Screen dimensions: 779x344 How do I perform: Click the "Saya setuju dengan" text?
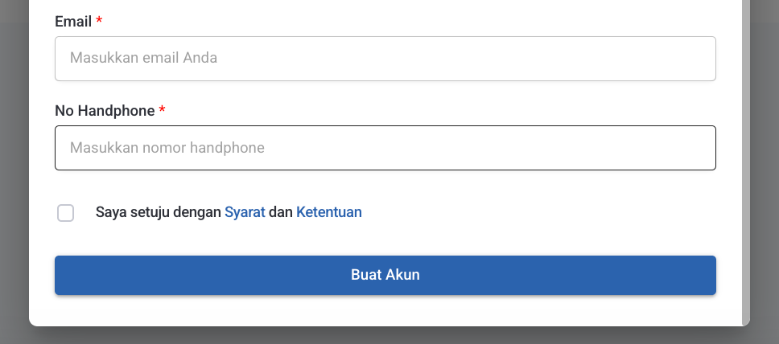(158, 212)
